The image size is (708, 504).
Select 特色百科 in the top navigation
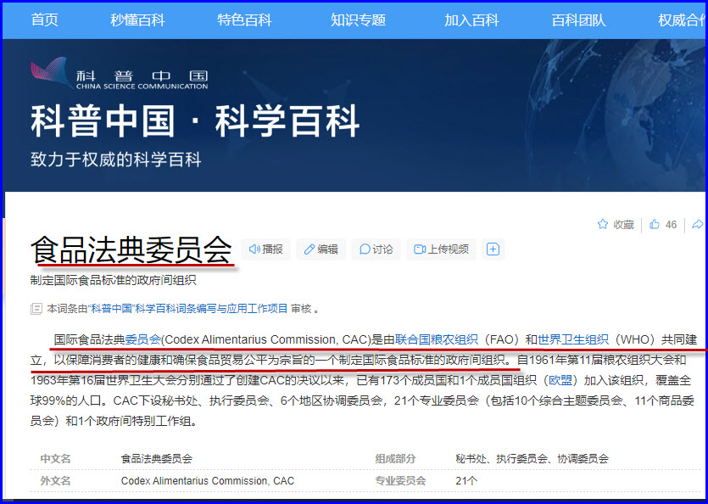[244, 20]
